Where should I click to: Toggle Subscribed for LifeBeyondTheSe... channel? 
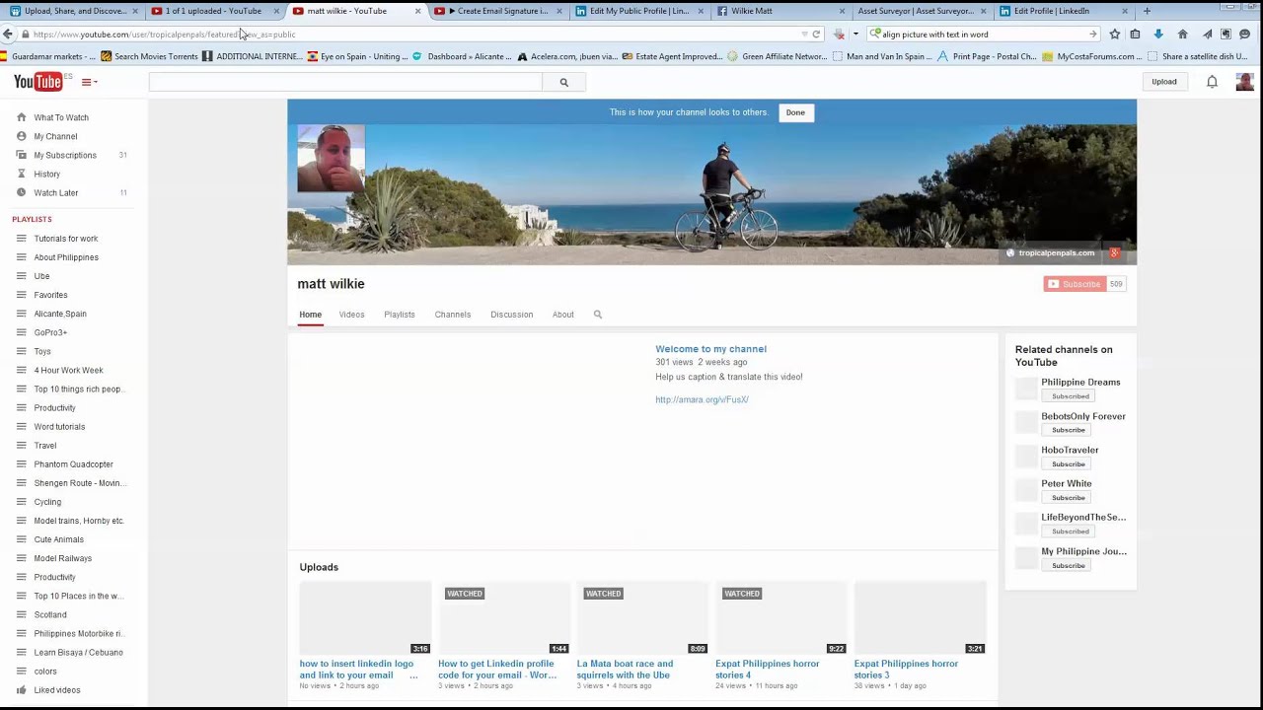1070,532
